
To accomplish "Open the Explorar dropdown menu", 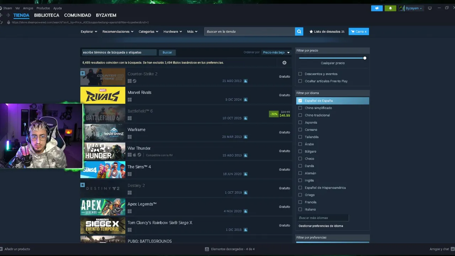I will (x=89, y=32).
